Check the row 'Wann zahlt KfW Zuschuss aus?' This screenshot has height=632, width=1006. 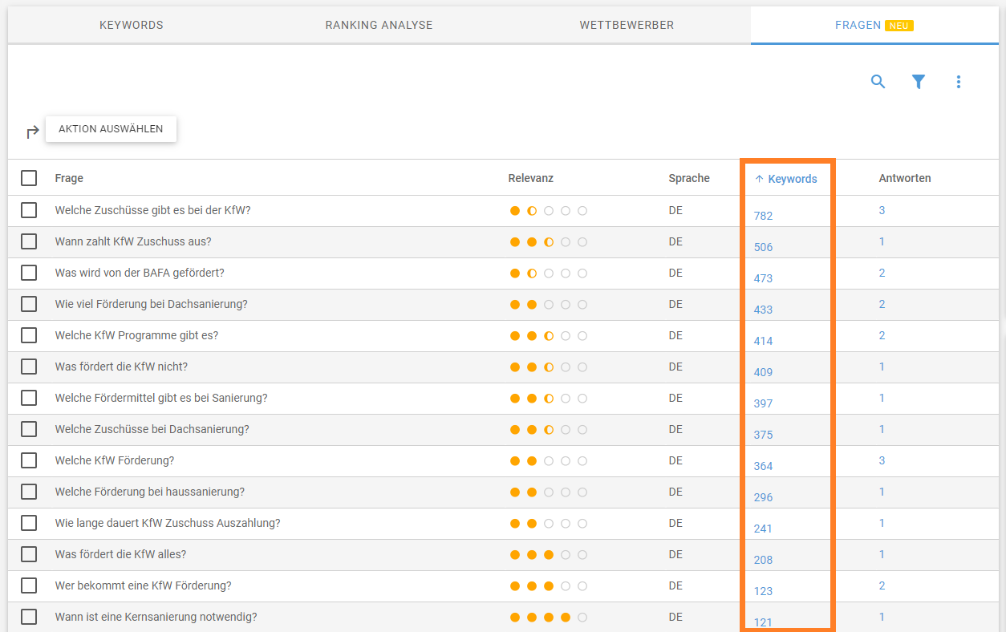pyautogui.click(x=29, y=241)
